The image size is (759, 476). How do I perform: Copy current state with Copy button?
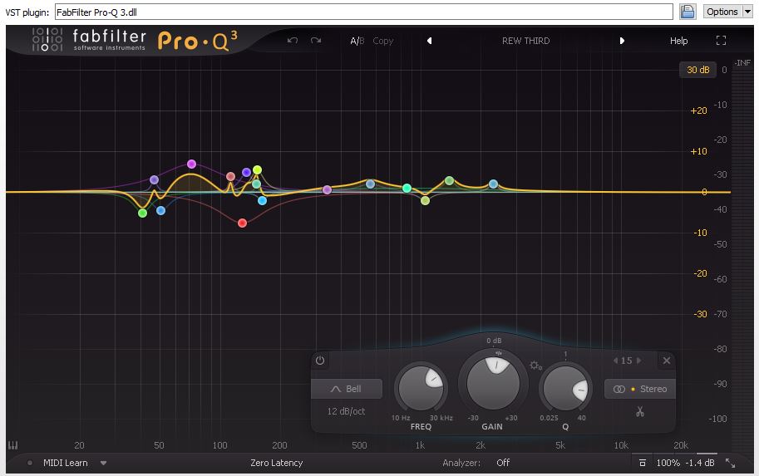point(383,41)
